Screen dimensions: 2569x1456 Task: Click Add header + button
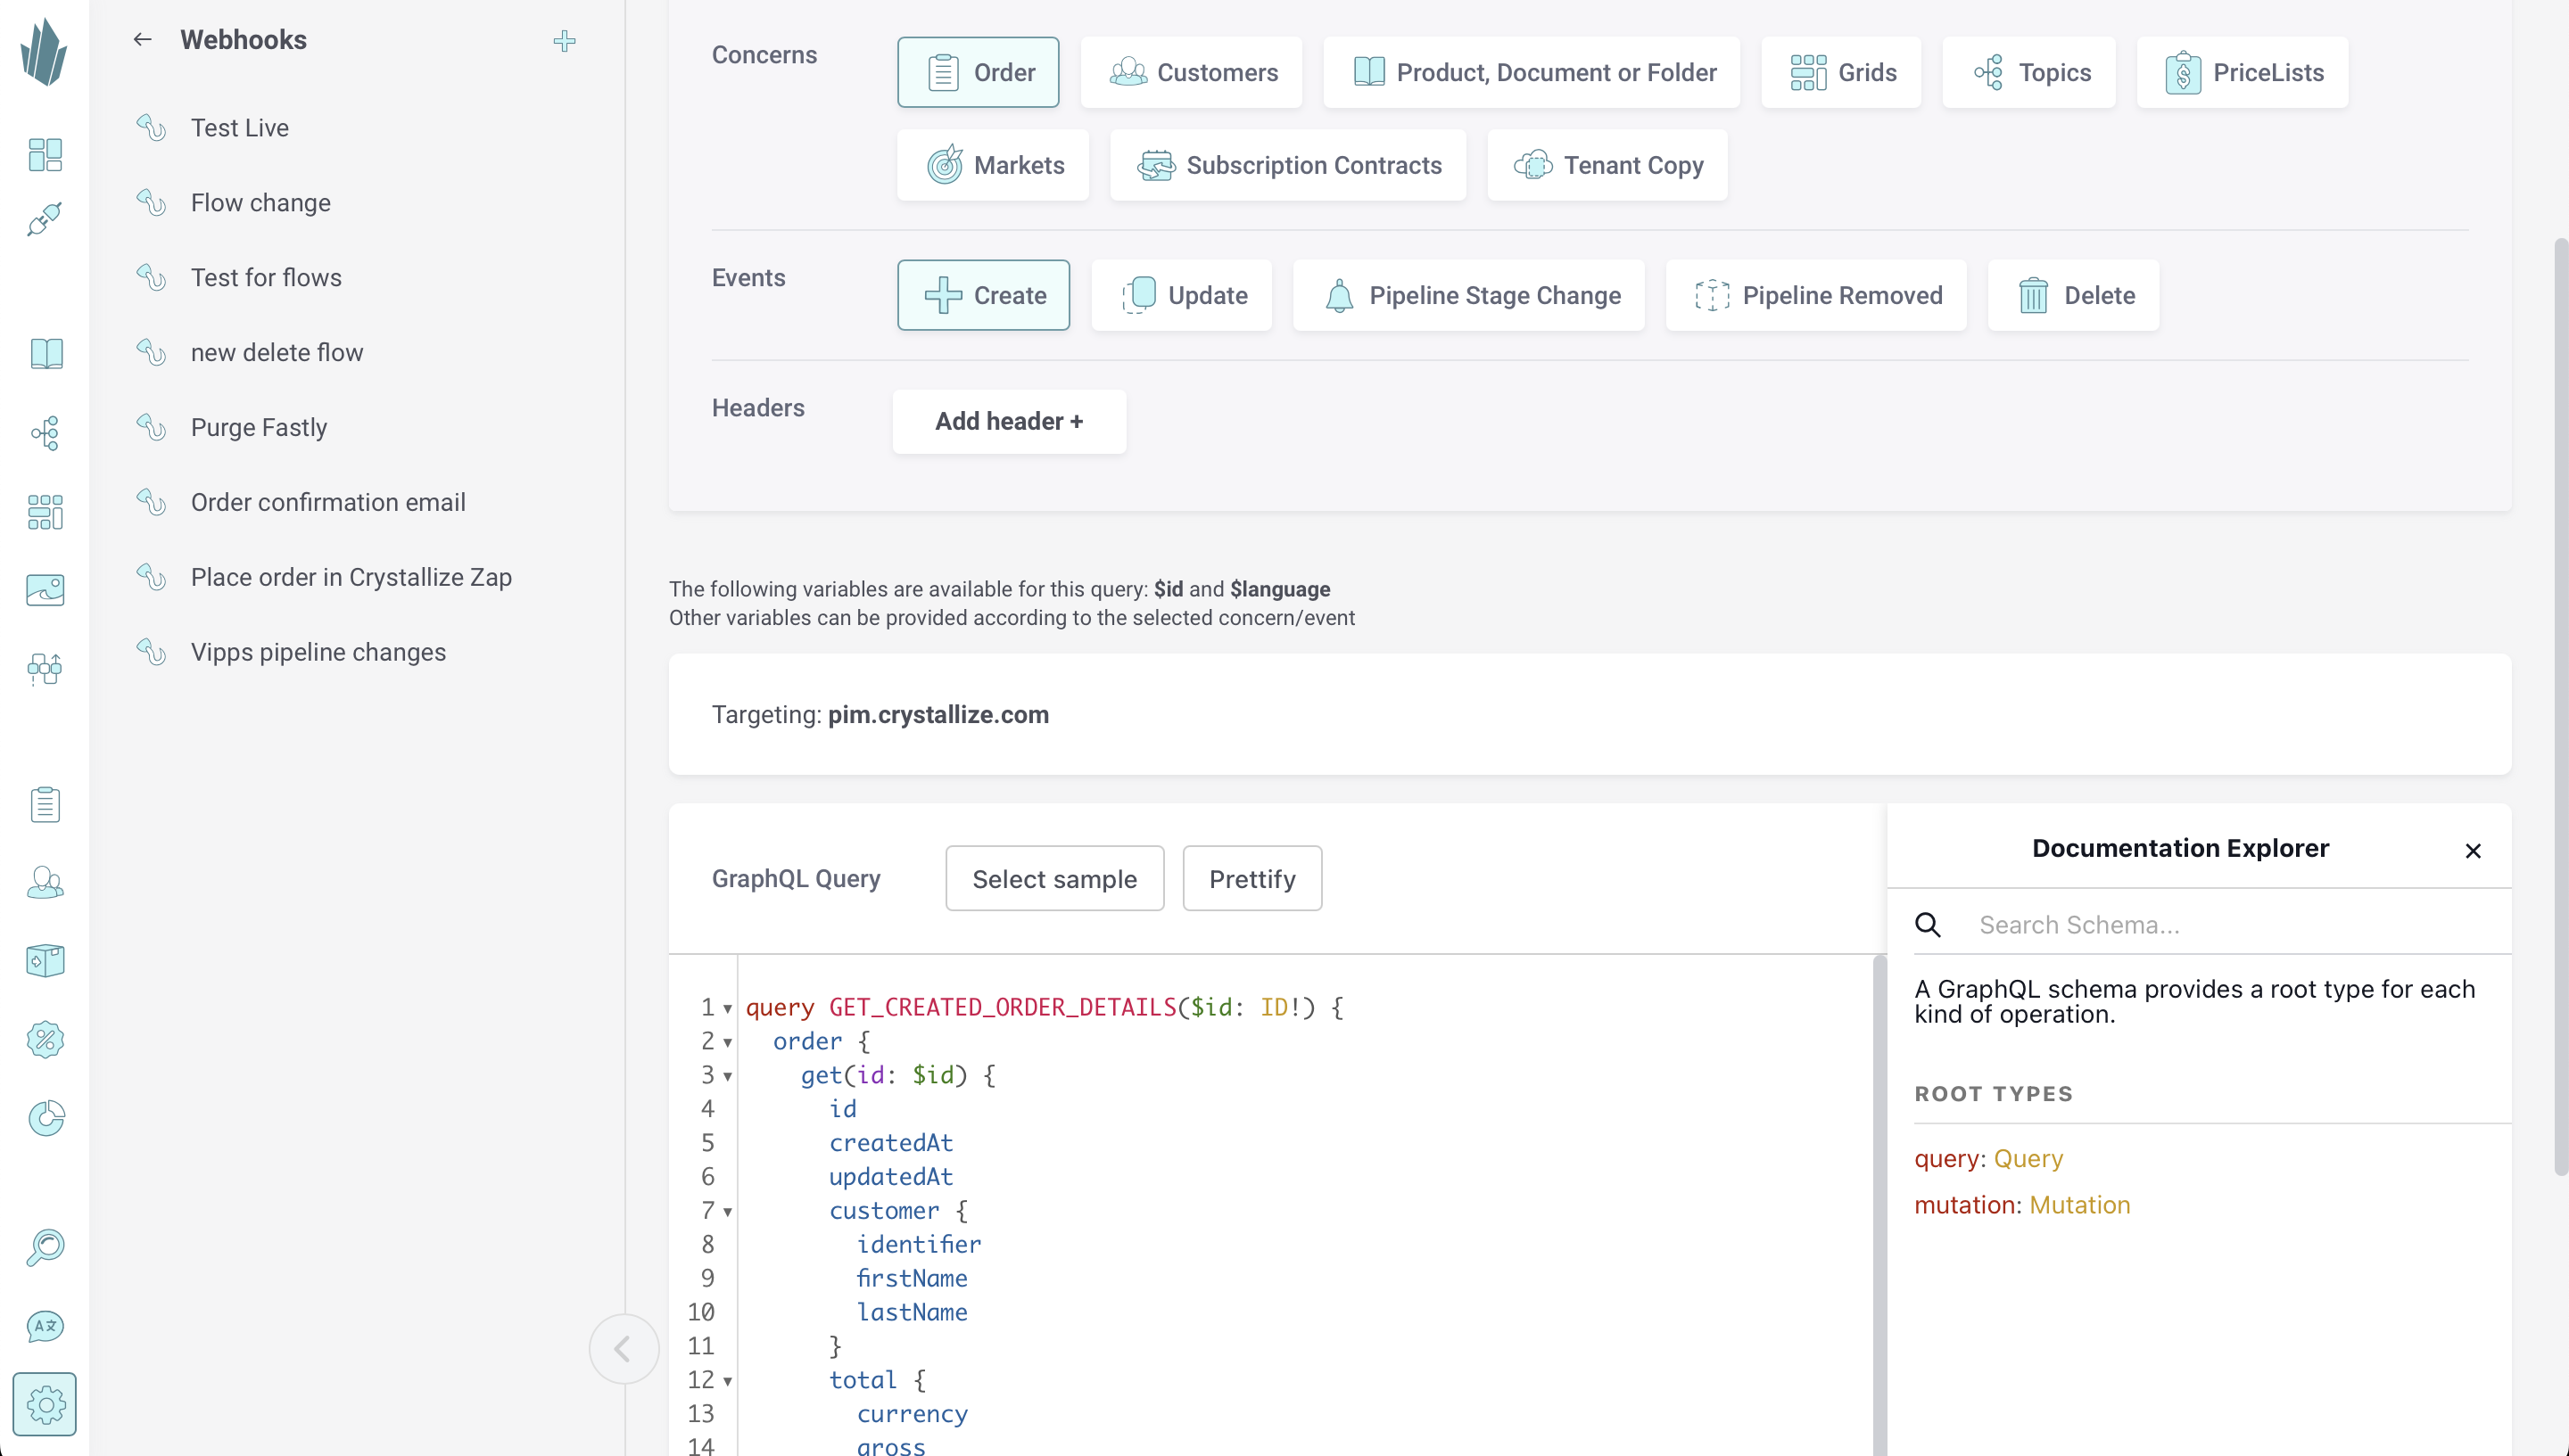click(x=1010, y=421)
